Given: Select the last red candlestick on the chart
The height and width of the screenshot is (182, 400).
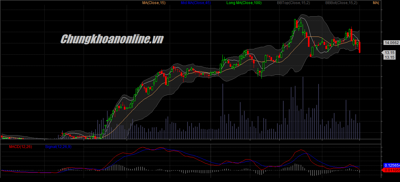Looking at the screenshot, I should point(360,47).
